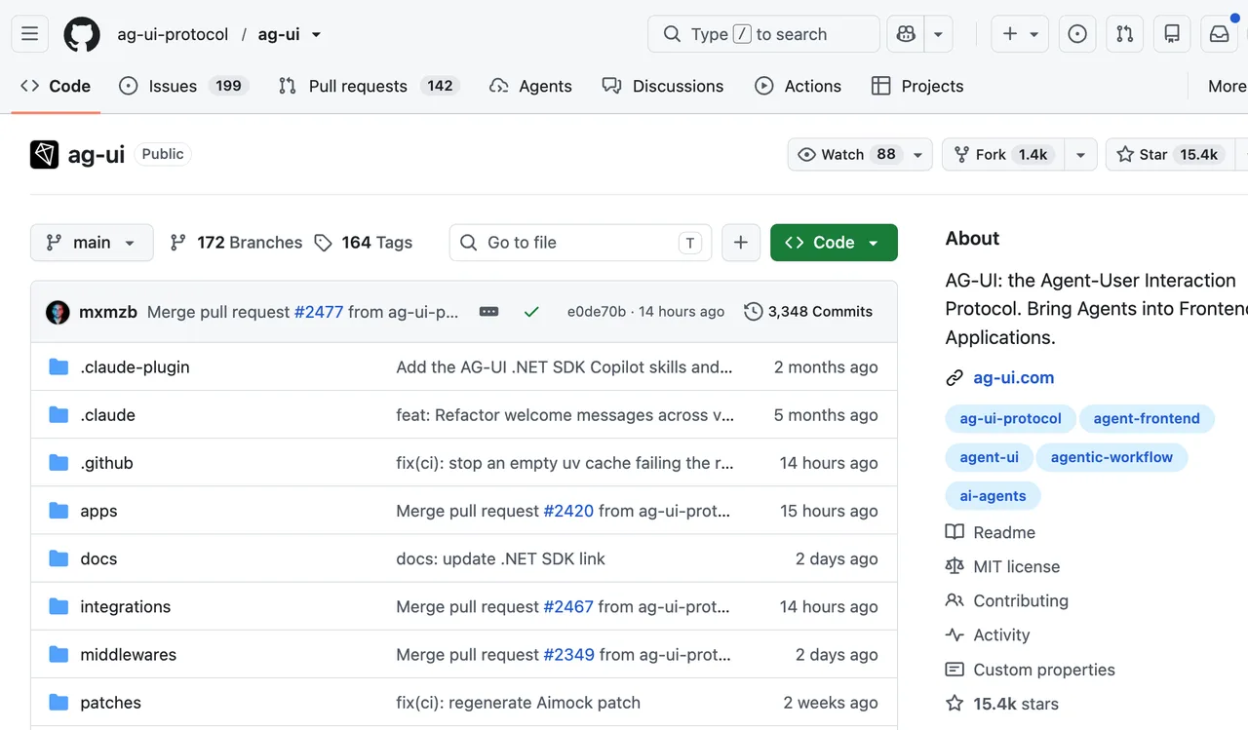Screen dimensions: 1248x730
Task: Open the issues icon in header
Action: point(1077,34)
